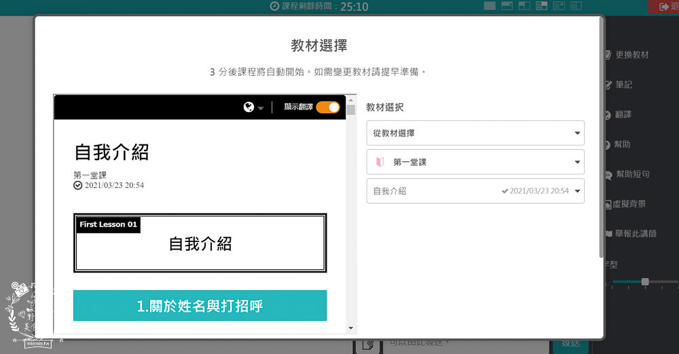
Task: Open the 第一堂課 course dropdown
Action: coord(475,162)
